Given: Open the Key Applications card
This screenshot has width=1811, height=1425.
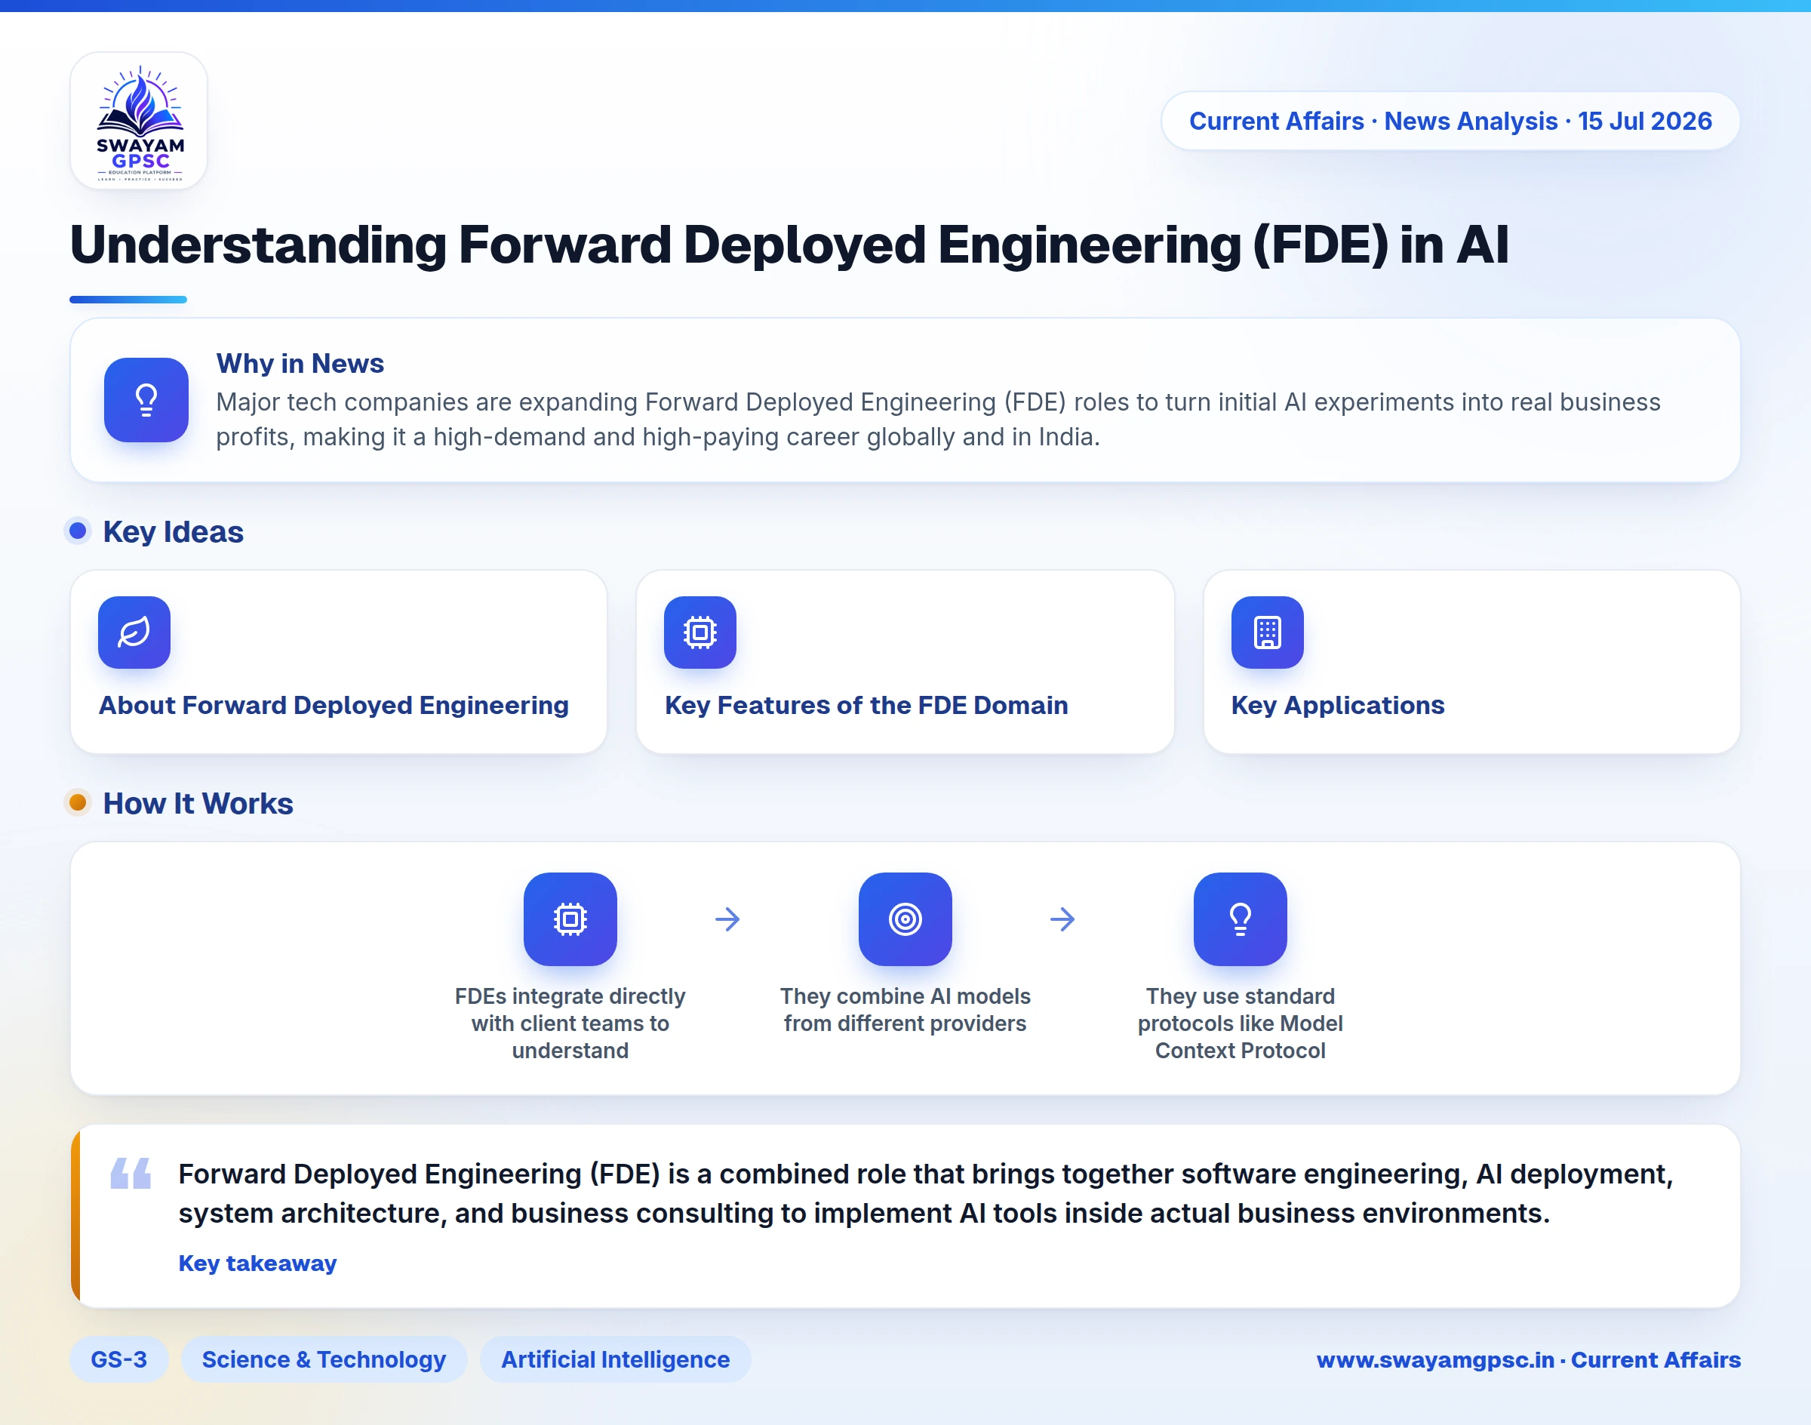Looking at the screenshot, I should point(1471,663).
